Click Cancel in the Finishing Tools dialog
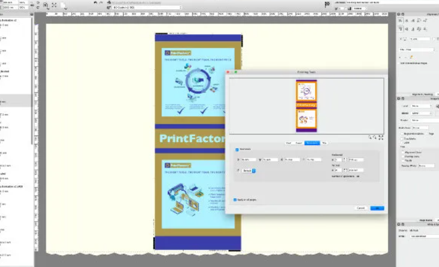Screen dimensions: 439x267 [x=361, y=208]
